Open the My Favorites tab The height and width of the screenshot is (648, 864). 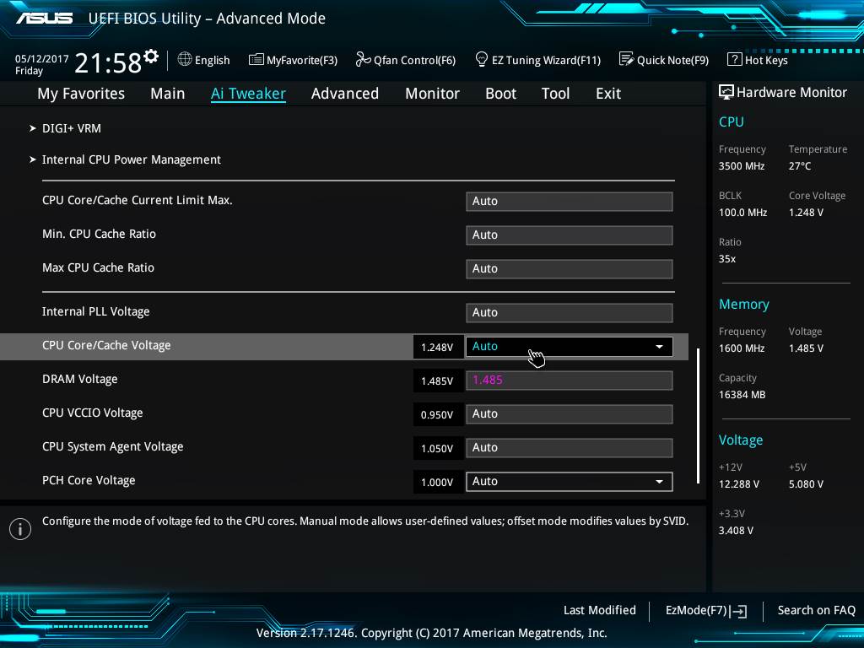pos(81,94)
